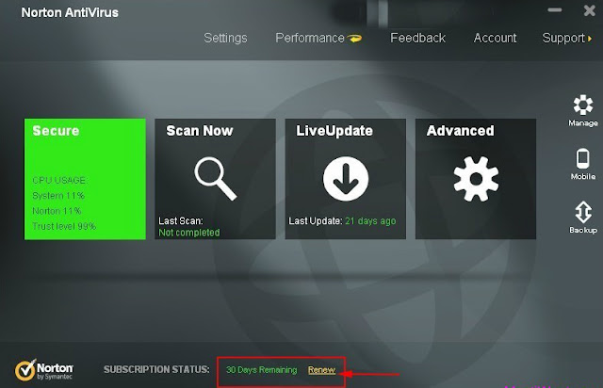Open the Settings menu

225,38
